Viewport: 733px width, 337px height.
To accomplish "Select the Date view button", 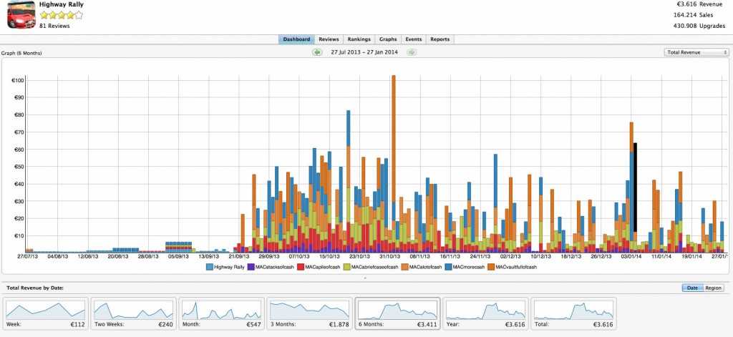I will click(x=691, y=288).
